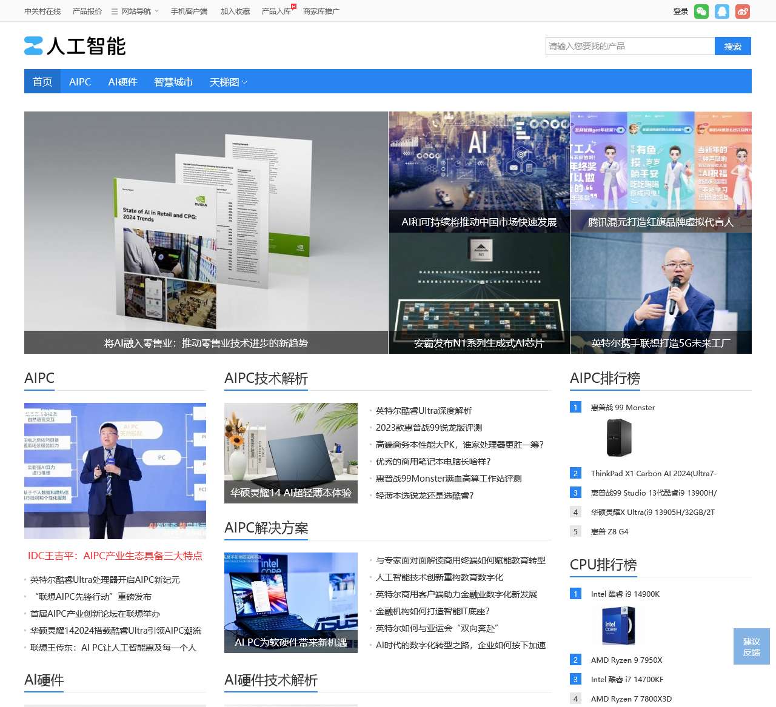Viewport: 776px width, 707px height.
Task: Sign in via Weibo icon
Action: pyautogui.click(x=743, y=11)
